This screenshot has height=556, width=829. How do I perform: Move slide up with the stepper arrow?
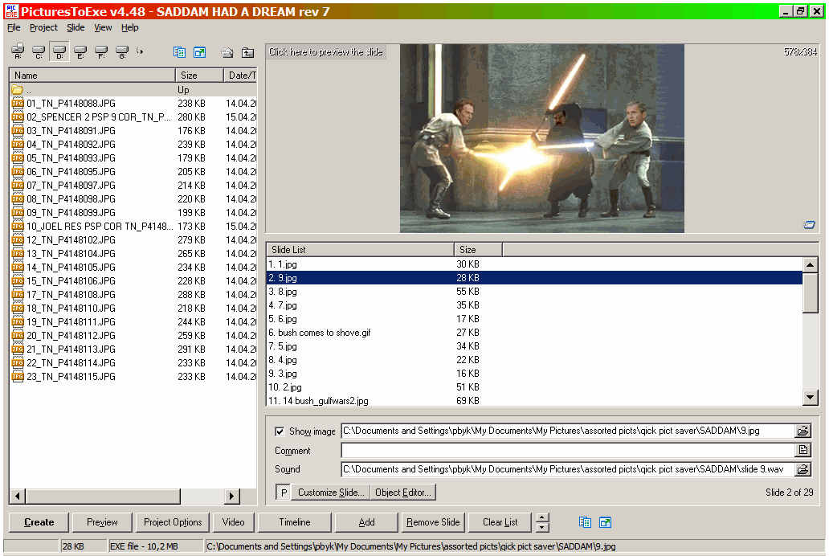tap(542, 517)
